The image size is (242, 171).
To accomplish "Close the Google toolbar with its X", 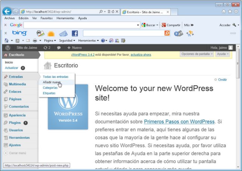I will (x=6, y=25).
